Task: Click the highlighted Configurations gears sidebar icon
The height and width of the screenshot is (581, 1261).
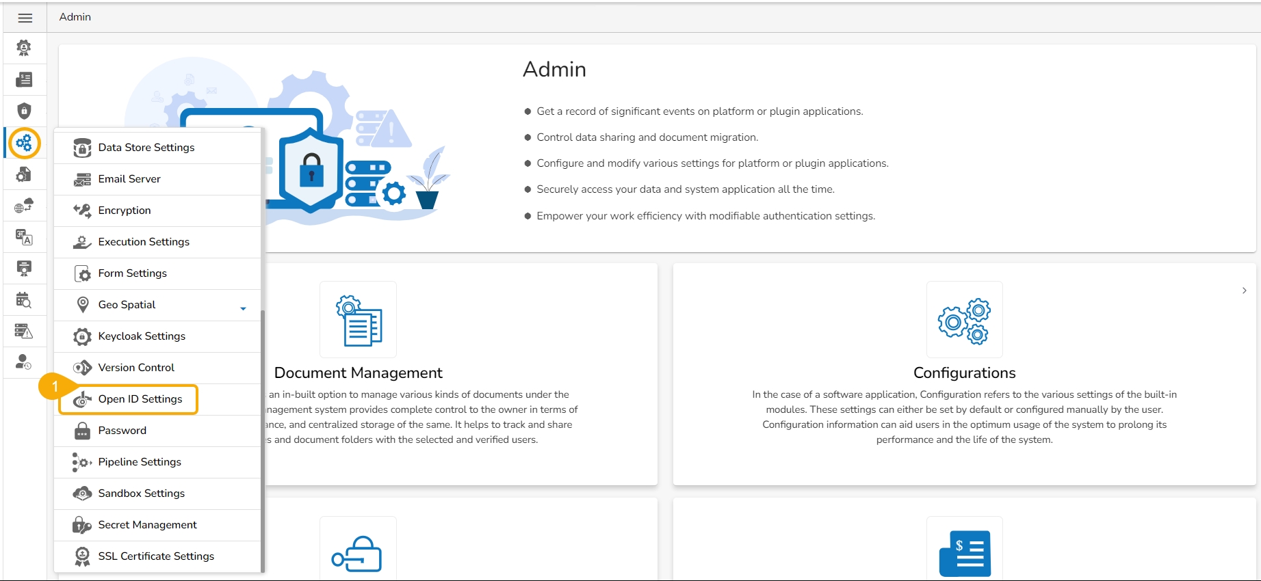Action: click(x=25, y=143)
